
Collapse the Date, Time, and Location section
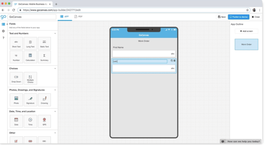[x=55, y=111]
